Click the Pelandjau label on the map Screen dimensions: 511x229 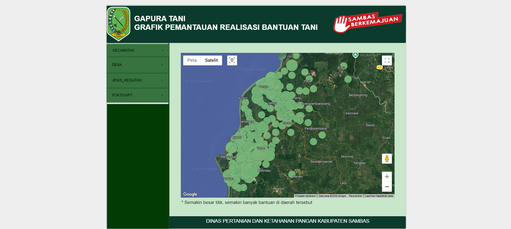(264, 170)
